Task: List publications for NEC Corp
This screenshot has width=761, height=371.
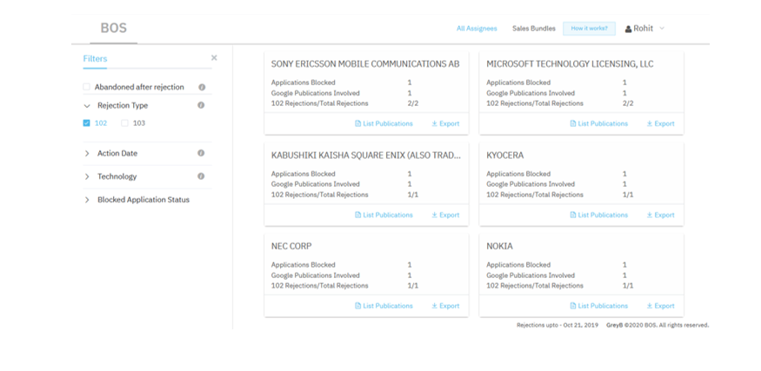Action: (x=384, y=306)
